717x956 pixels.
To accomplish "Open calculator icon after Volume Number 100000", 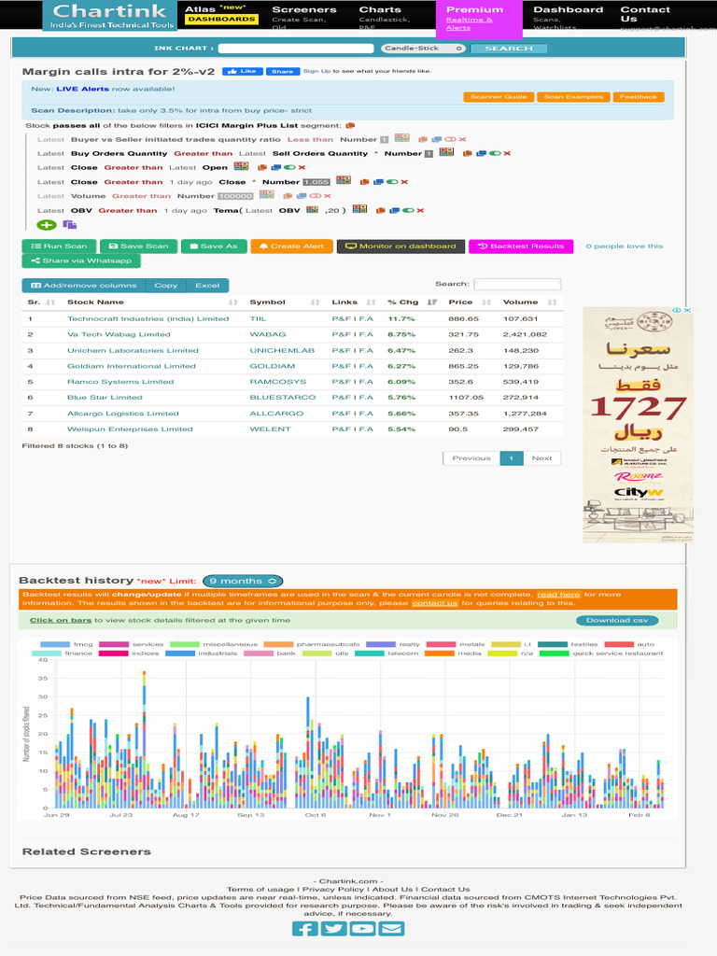I will pos(266,194).
